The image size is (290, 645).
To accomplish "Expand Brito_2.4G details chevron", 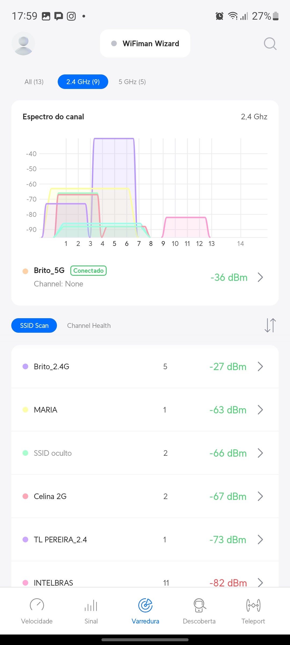I will pos(260,367).
